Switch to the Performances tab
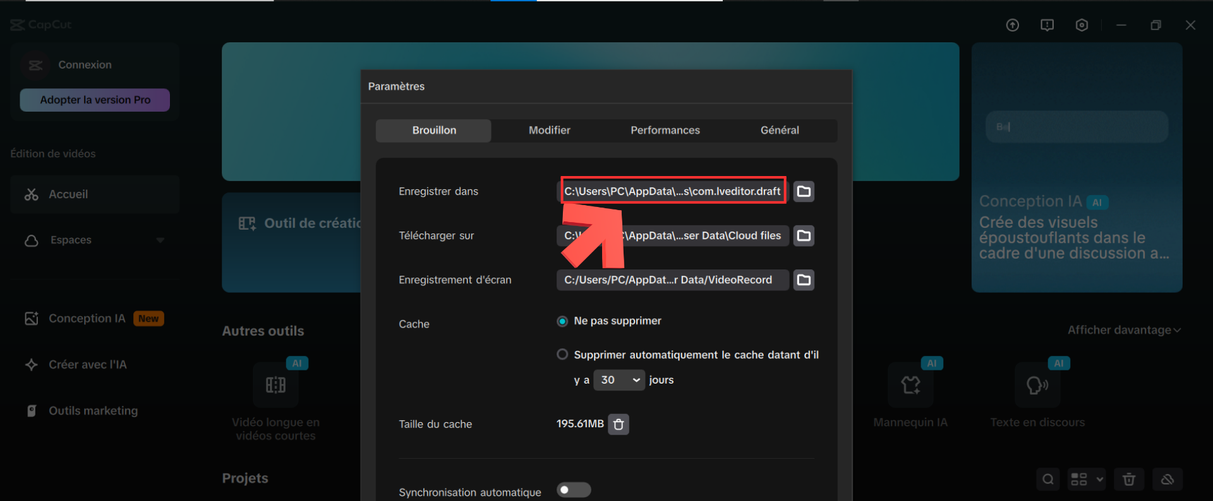Viewport: 1213px width, 501px height. tap(665, 131)
